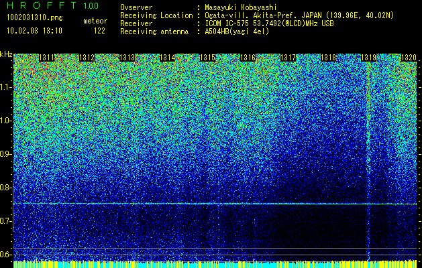Image resolution: width=422 pixels, height=268 pixels.
Task: Click the 1320 time marker
Action: (x=409, y=58)
